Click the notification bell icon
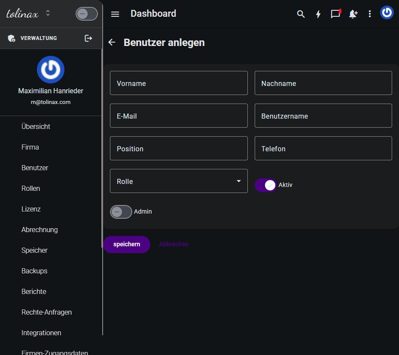This screenshot has width=399, height=355. pyautogui.click(x=353, y=14)
